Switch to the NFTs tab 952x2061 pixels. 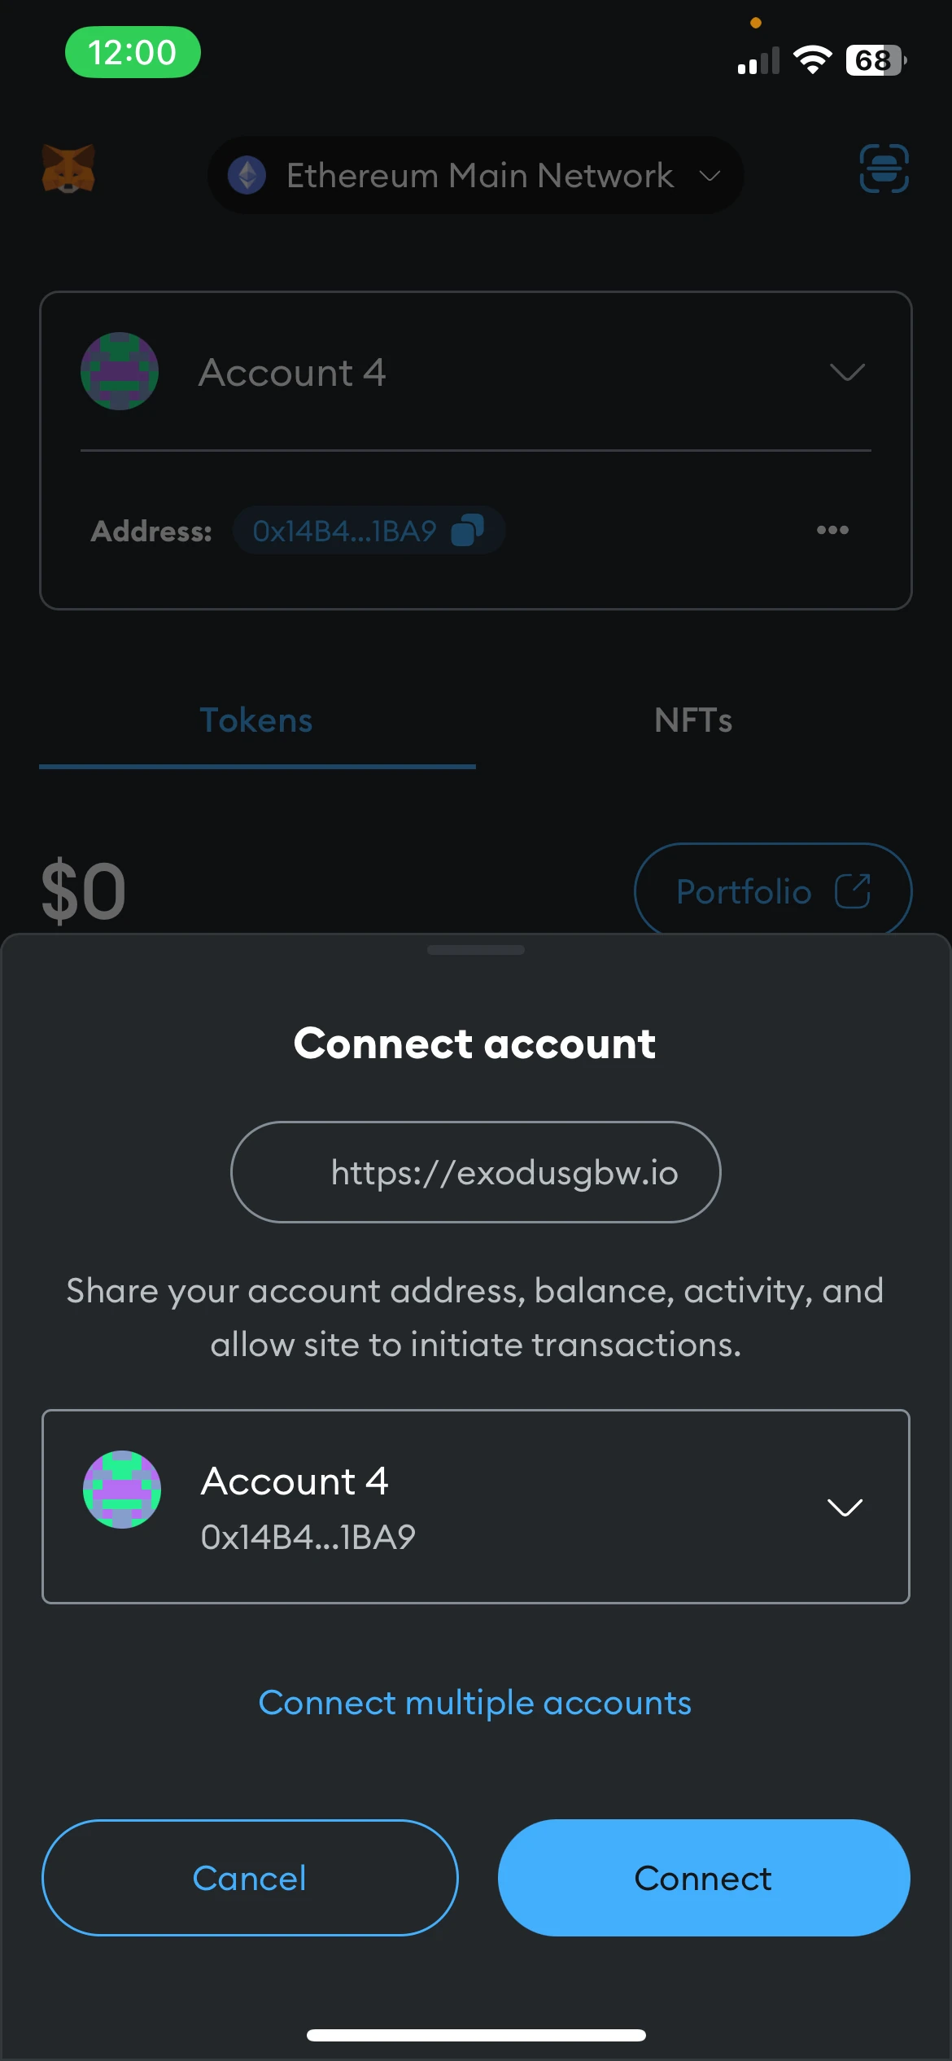coord(693,720)
